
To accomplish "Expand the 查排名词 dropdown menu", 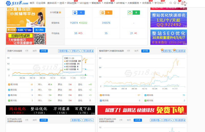I will [53, 3].
